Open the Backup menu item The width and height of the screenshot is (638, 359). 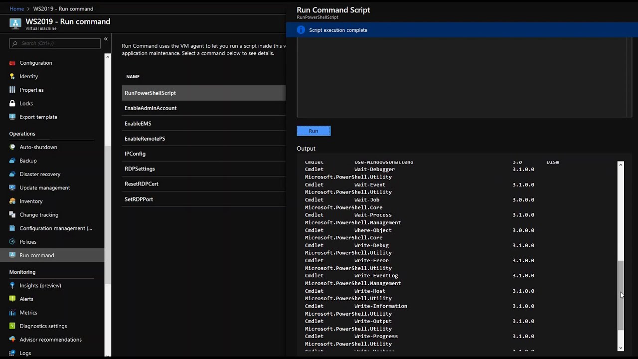pyautogui.click(x=28, y=161)
